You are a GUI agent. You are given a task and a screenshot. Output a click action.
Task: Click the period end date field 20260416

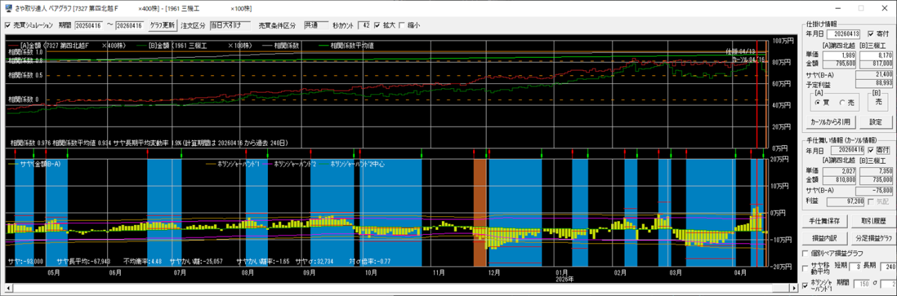[130, 26]
